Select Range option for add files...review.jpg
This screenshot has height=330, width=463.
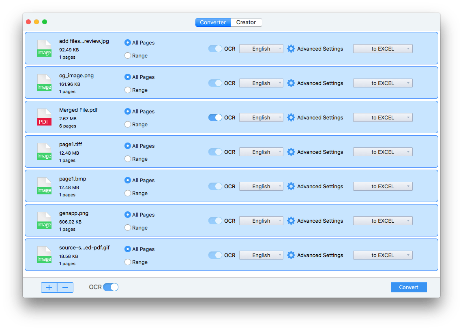(128, 55)
